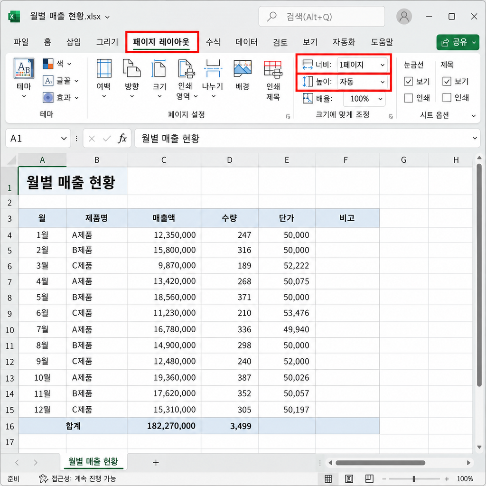This screenshot has height=486, width=486.
Task: Toggle 제목 인쇄 checkbox
Action: click(x=447, y=98)
